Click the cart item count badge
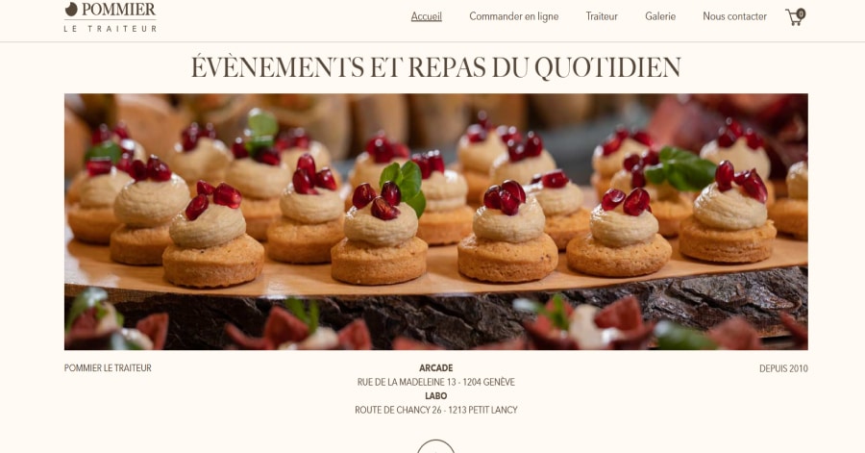This screenshot has height=453, width=865. click(x=801, y=13)
